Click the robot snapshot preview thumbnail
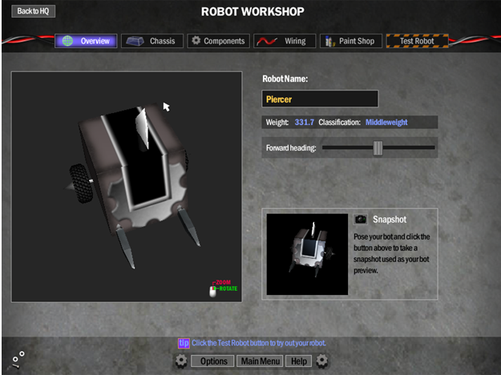Viewport: 501px width, 375px height. [307, 254]
